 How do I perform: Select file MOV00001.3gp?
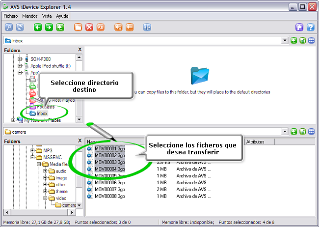110,148
